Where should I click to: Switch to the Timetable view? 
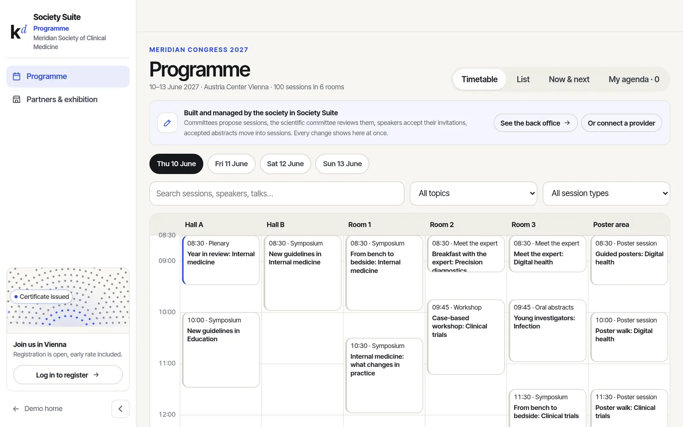coord(479,79)
